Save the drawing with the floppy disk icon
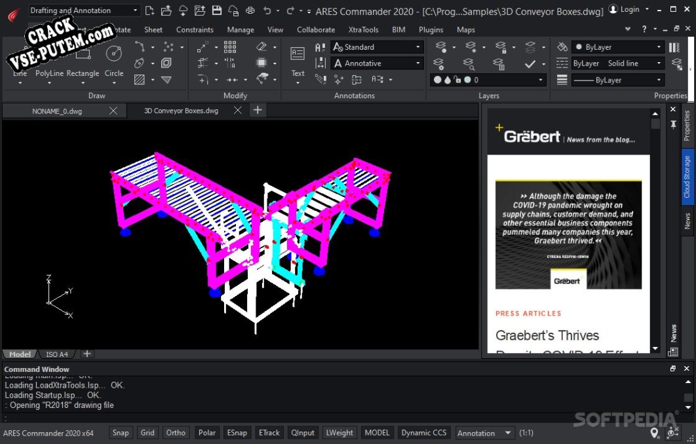The height and width of the screenshot is (444, 696). pyautogui.click(x=217, y=10)
